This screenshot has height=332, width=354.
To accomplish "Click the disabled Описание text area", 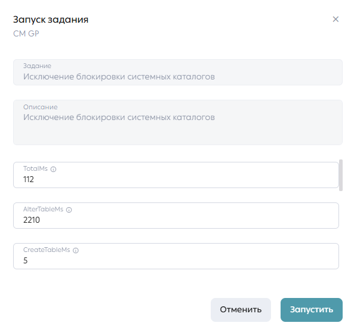I will pos(178,122).
